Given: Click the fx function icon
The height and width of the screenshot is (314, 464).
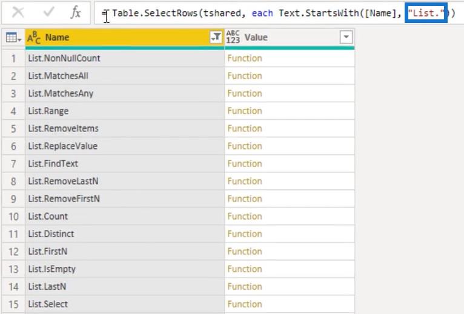Looking at the screenshot, I should [76, 13].
